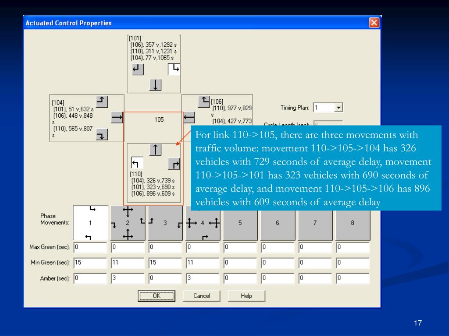Click the '[101]' node label
The width and height of the screenshot is (449, 336).
(x=135, y=38)
